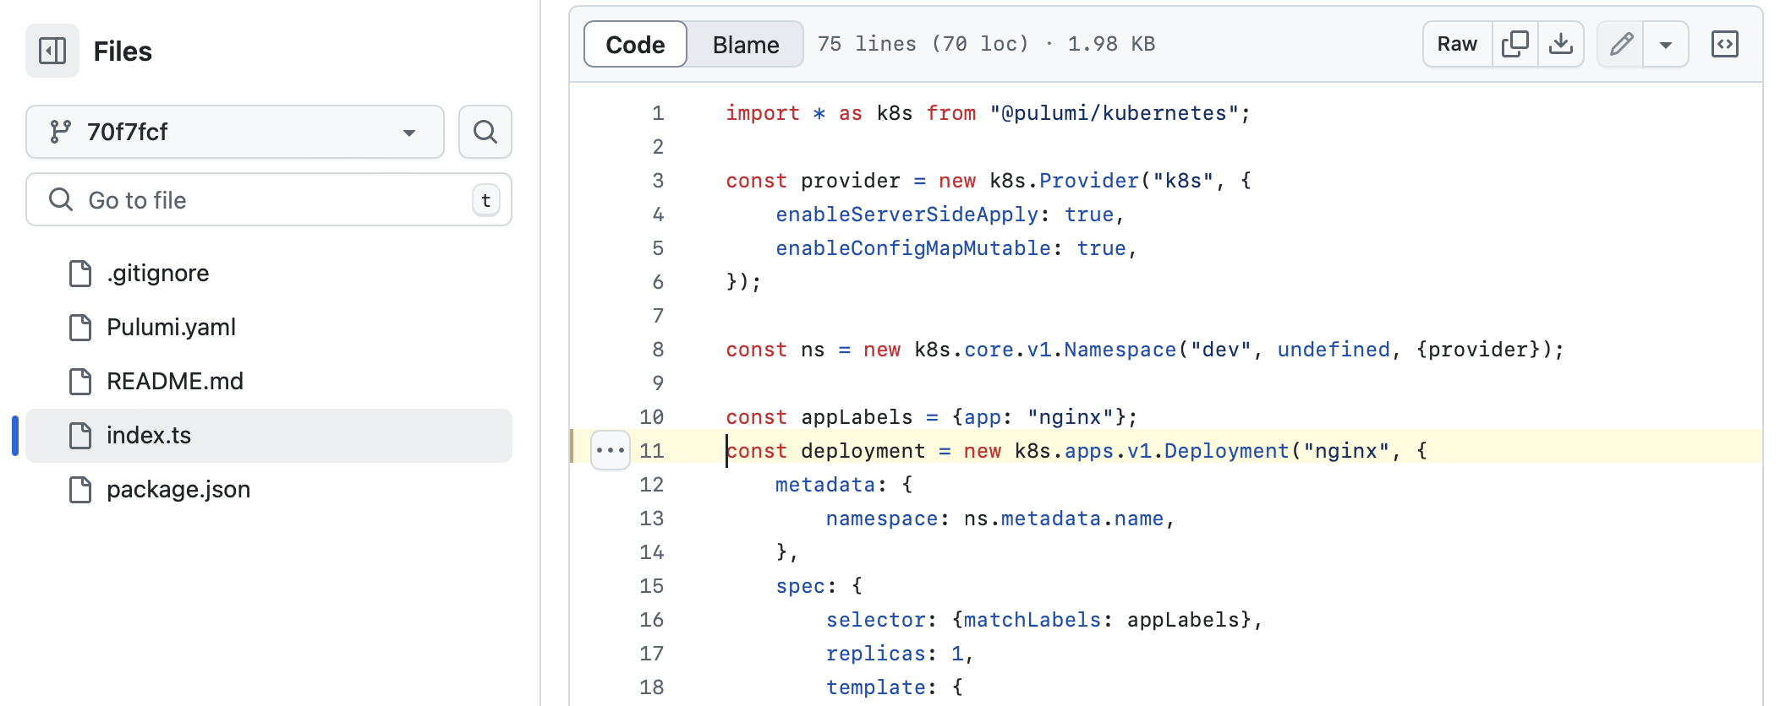This screenshot has height=706, width=1791.
Task: Click the 't' shortcut hint in file search
Action: [486, 200]
